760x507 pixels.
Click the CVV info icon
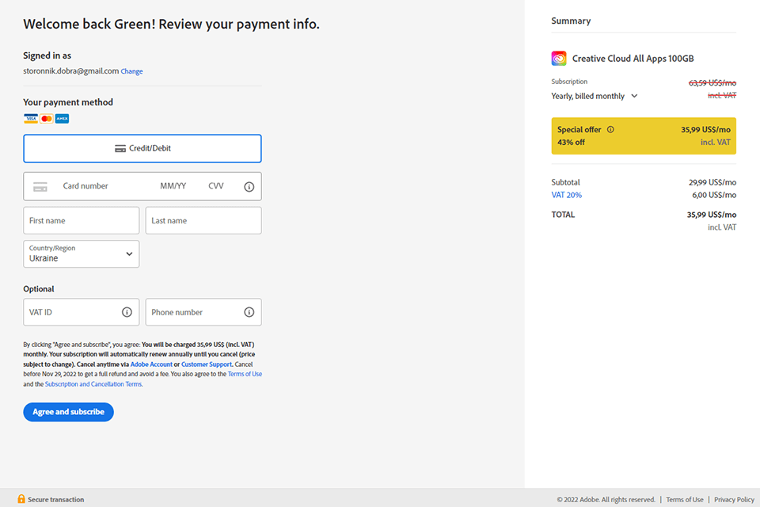coord(249,187)
